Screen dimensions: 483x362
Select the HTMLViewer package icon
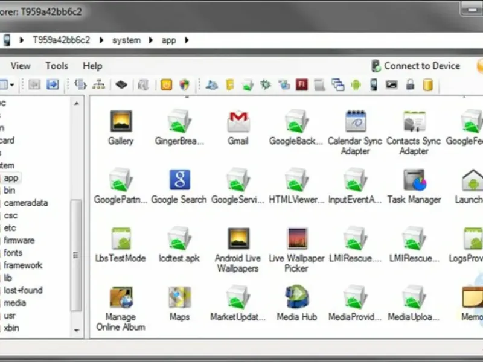(x=296, y=180)
